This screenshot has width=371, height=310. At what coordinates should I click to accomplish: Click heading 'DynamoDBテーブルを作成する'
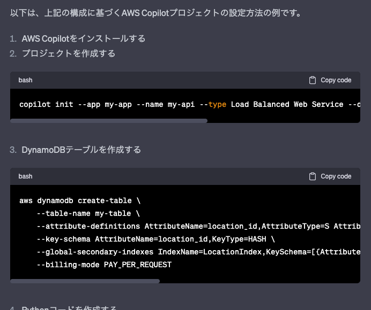tap(81, 150)
